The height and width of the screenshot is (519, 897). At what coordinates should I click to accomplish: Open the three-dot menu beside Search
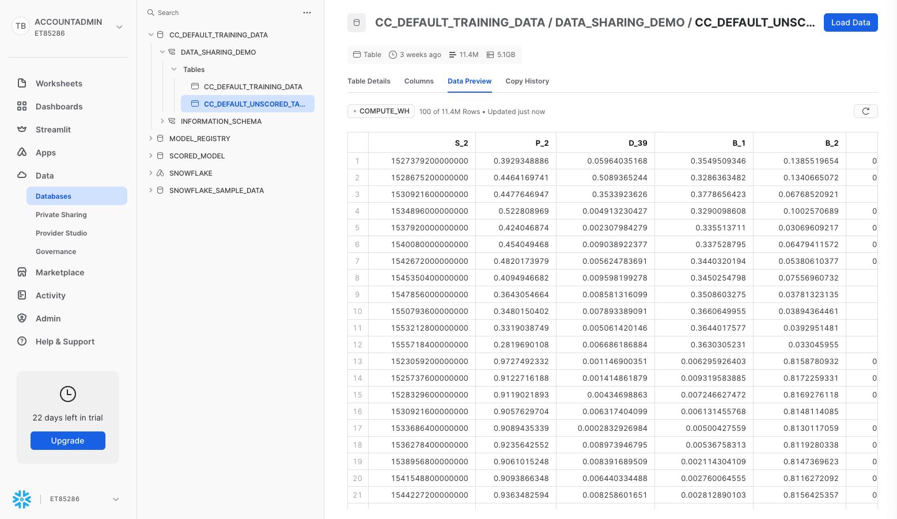[x=307, y=13]
